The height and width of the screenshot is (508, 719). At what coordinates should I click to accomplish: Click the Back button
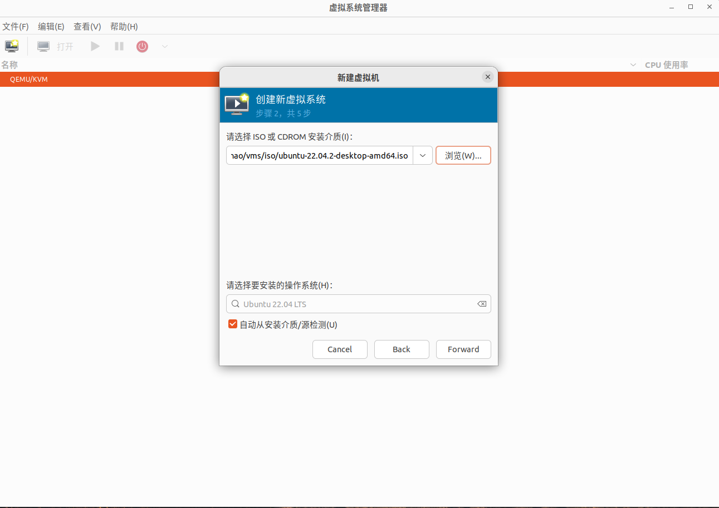pos(402,349)
